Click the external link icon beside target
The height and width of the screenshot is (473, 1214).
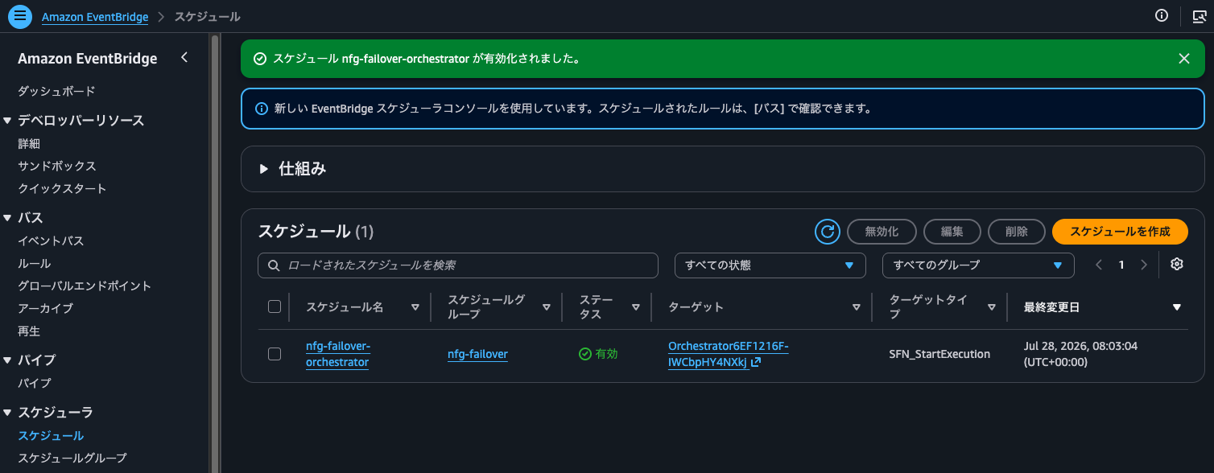756,363
